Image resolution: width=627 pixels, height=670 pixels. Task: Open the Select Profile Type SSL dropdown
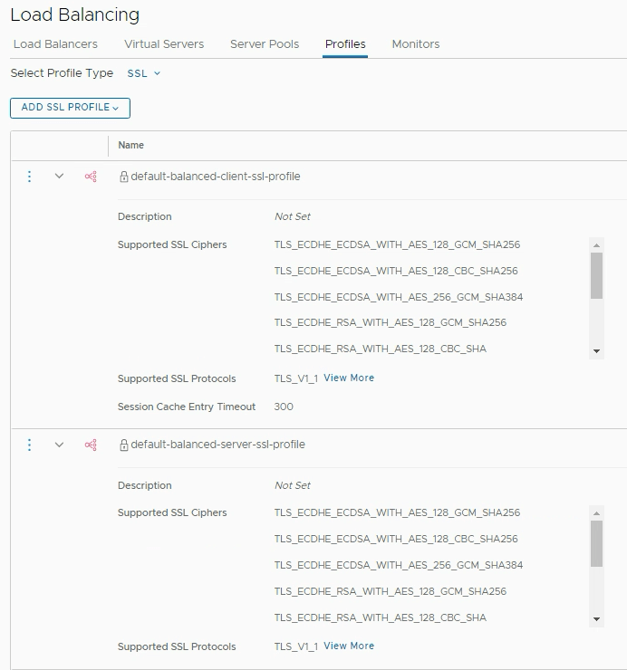click(x=143, y=73)
